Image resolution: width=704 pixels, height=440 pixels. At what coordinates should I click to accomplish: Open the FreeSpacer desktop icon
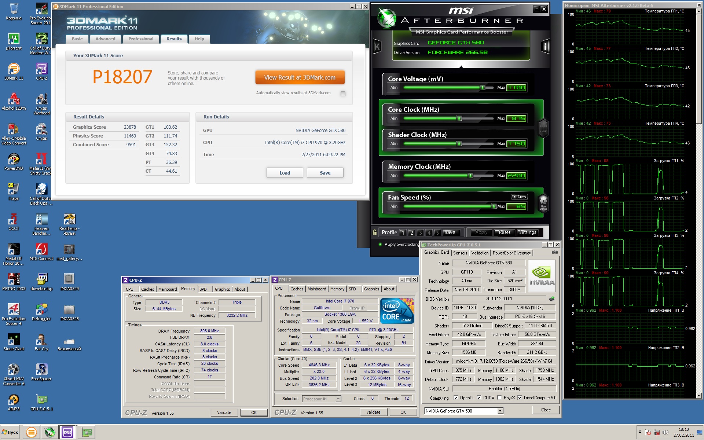(x=41, y=372)
